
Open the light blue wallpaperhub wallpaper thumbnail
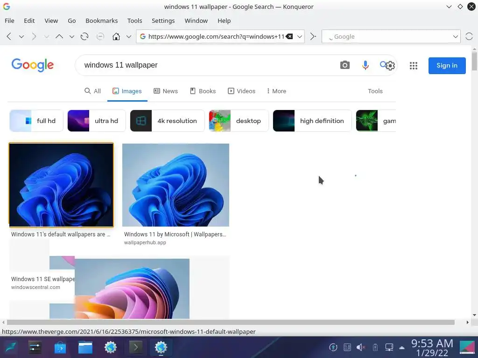(176, 185)
